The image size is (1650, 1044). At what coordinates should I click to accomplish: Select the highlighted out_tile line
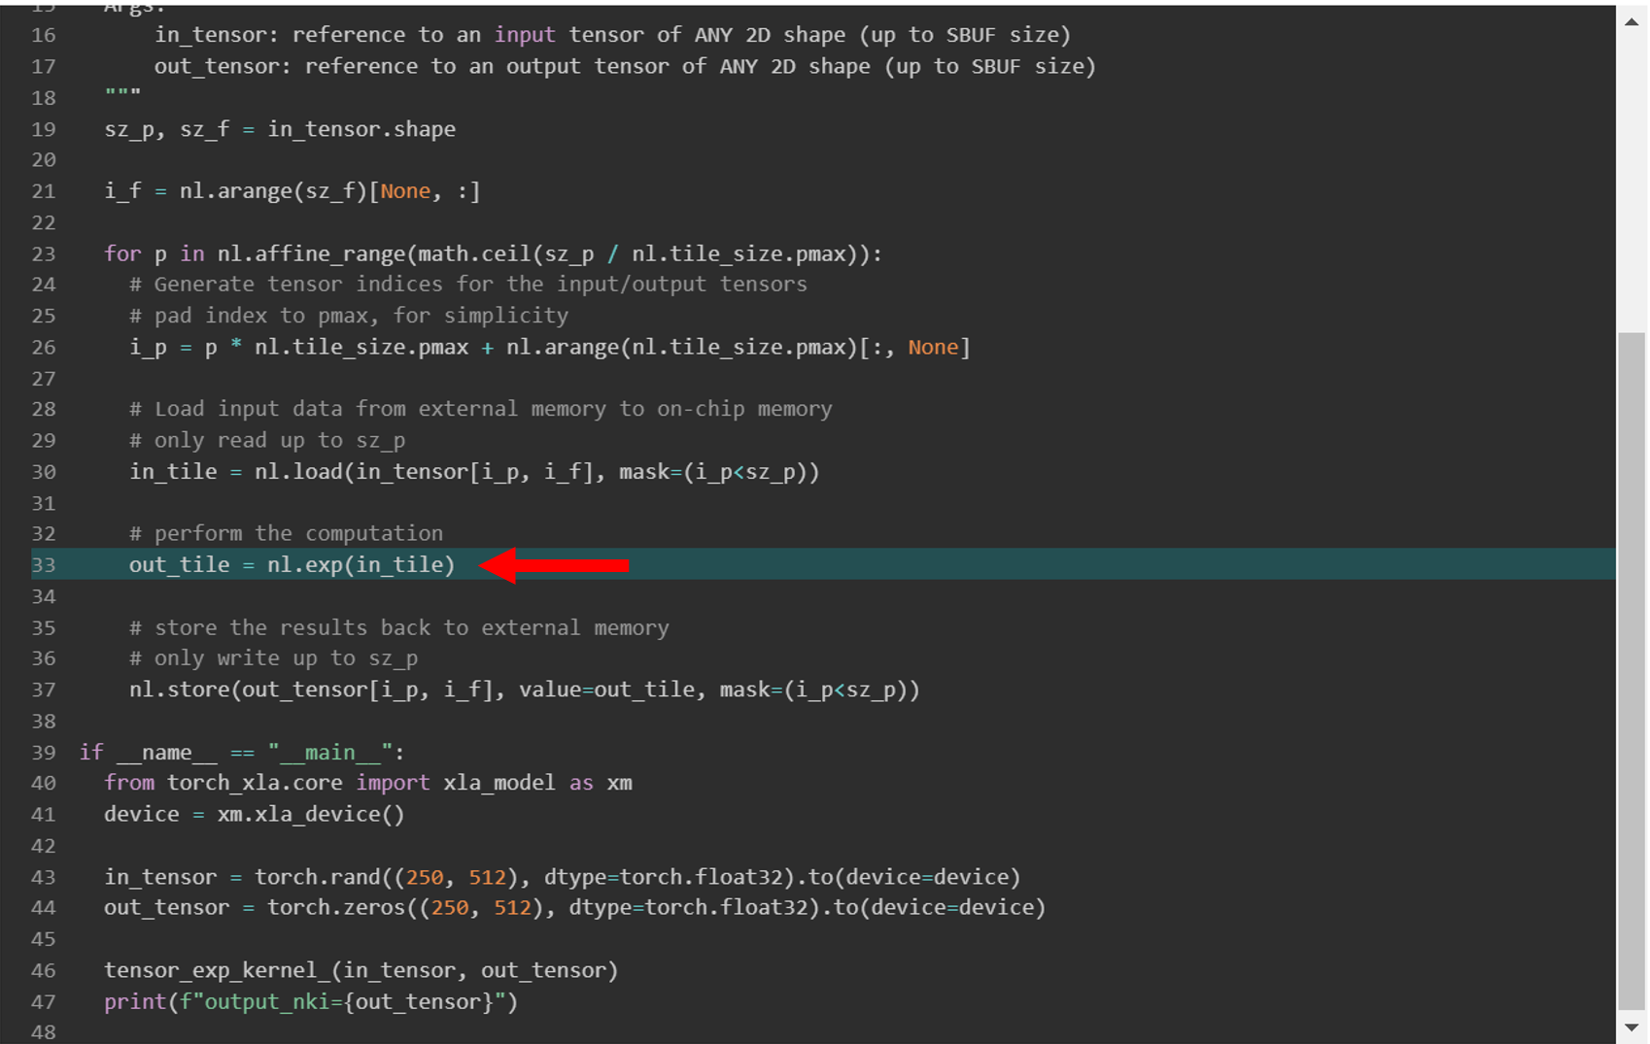[292, 564]
